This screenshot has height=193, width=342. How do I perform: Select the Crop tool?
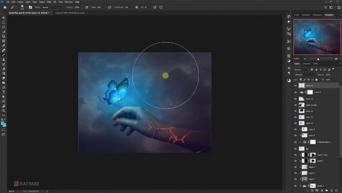3,36
